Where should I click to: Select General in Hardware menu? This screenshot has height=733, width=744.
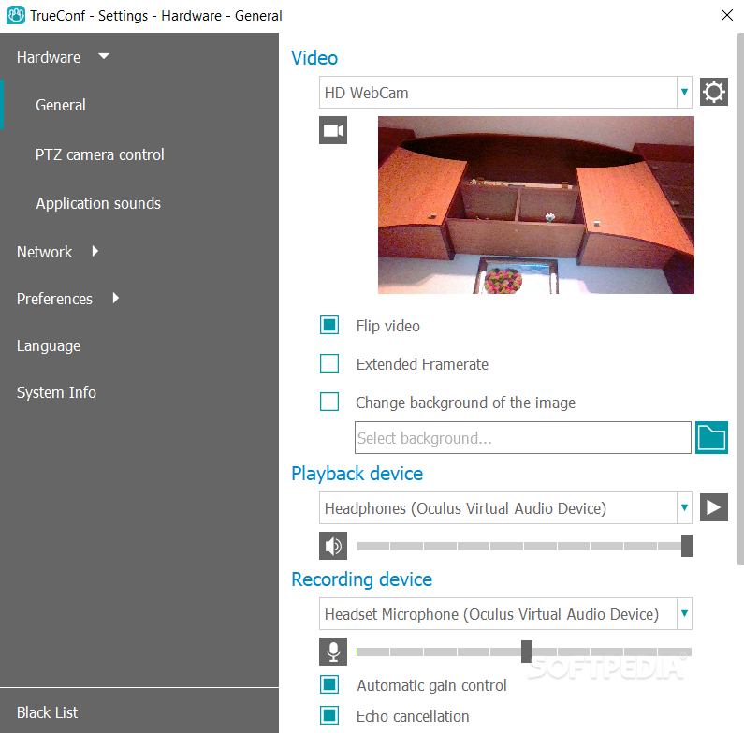pyautogui.click(x=61, y=105)
